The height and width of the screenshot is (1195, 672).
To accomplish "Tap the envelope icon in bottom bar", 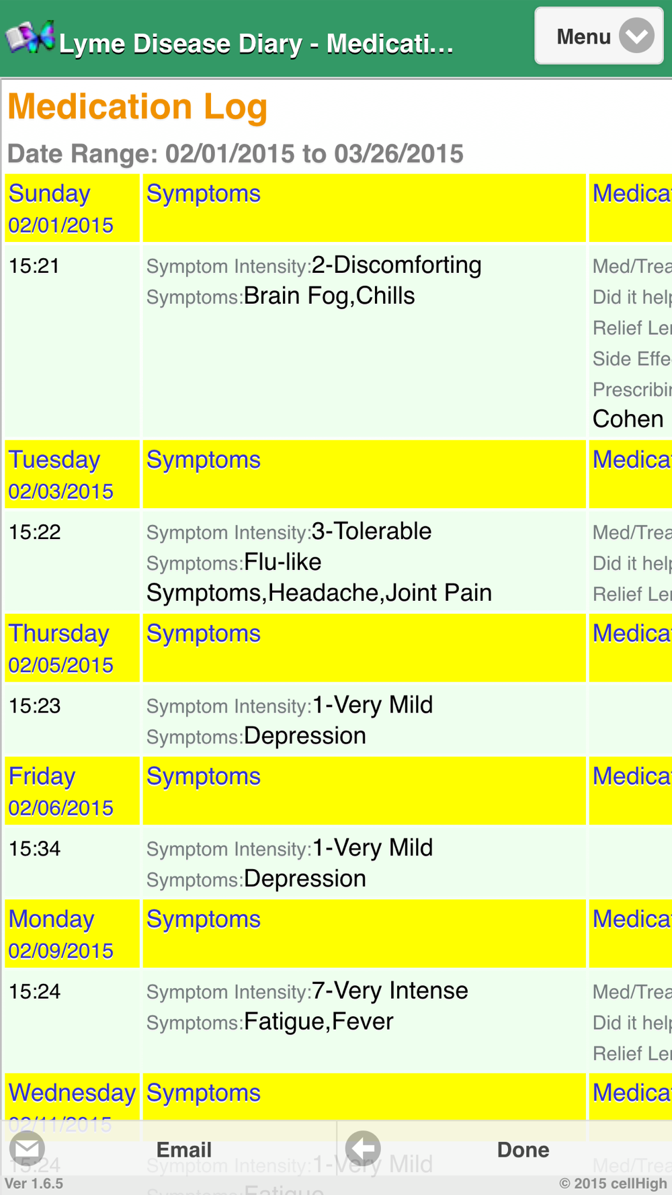I will [27, 1149].
